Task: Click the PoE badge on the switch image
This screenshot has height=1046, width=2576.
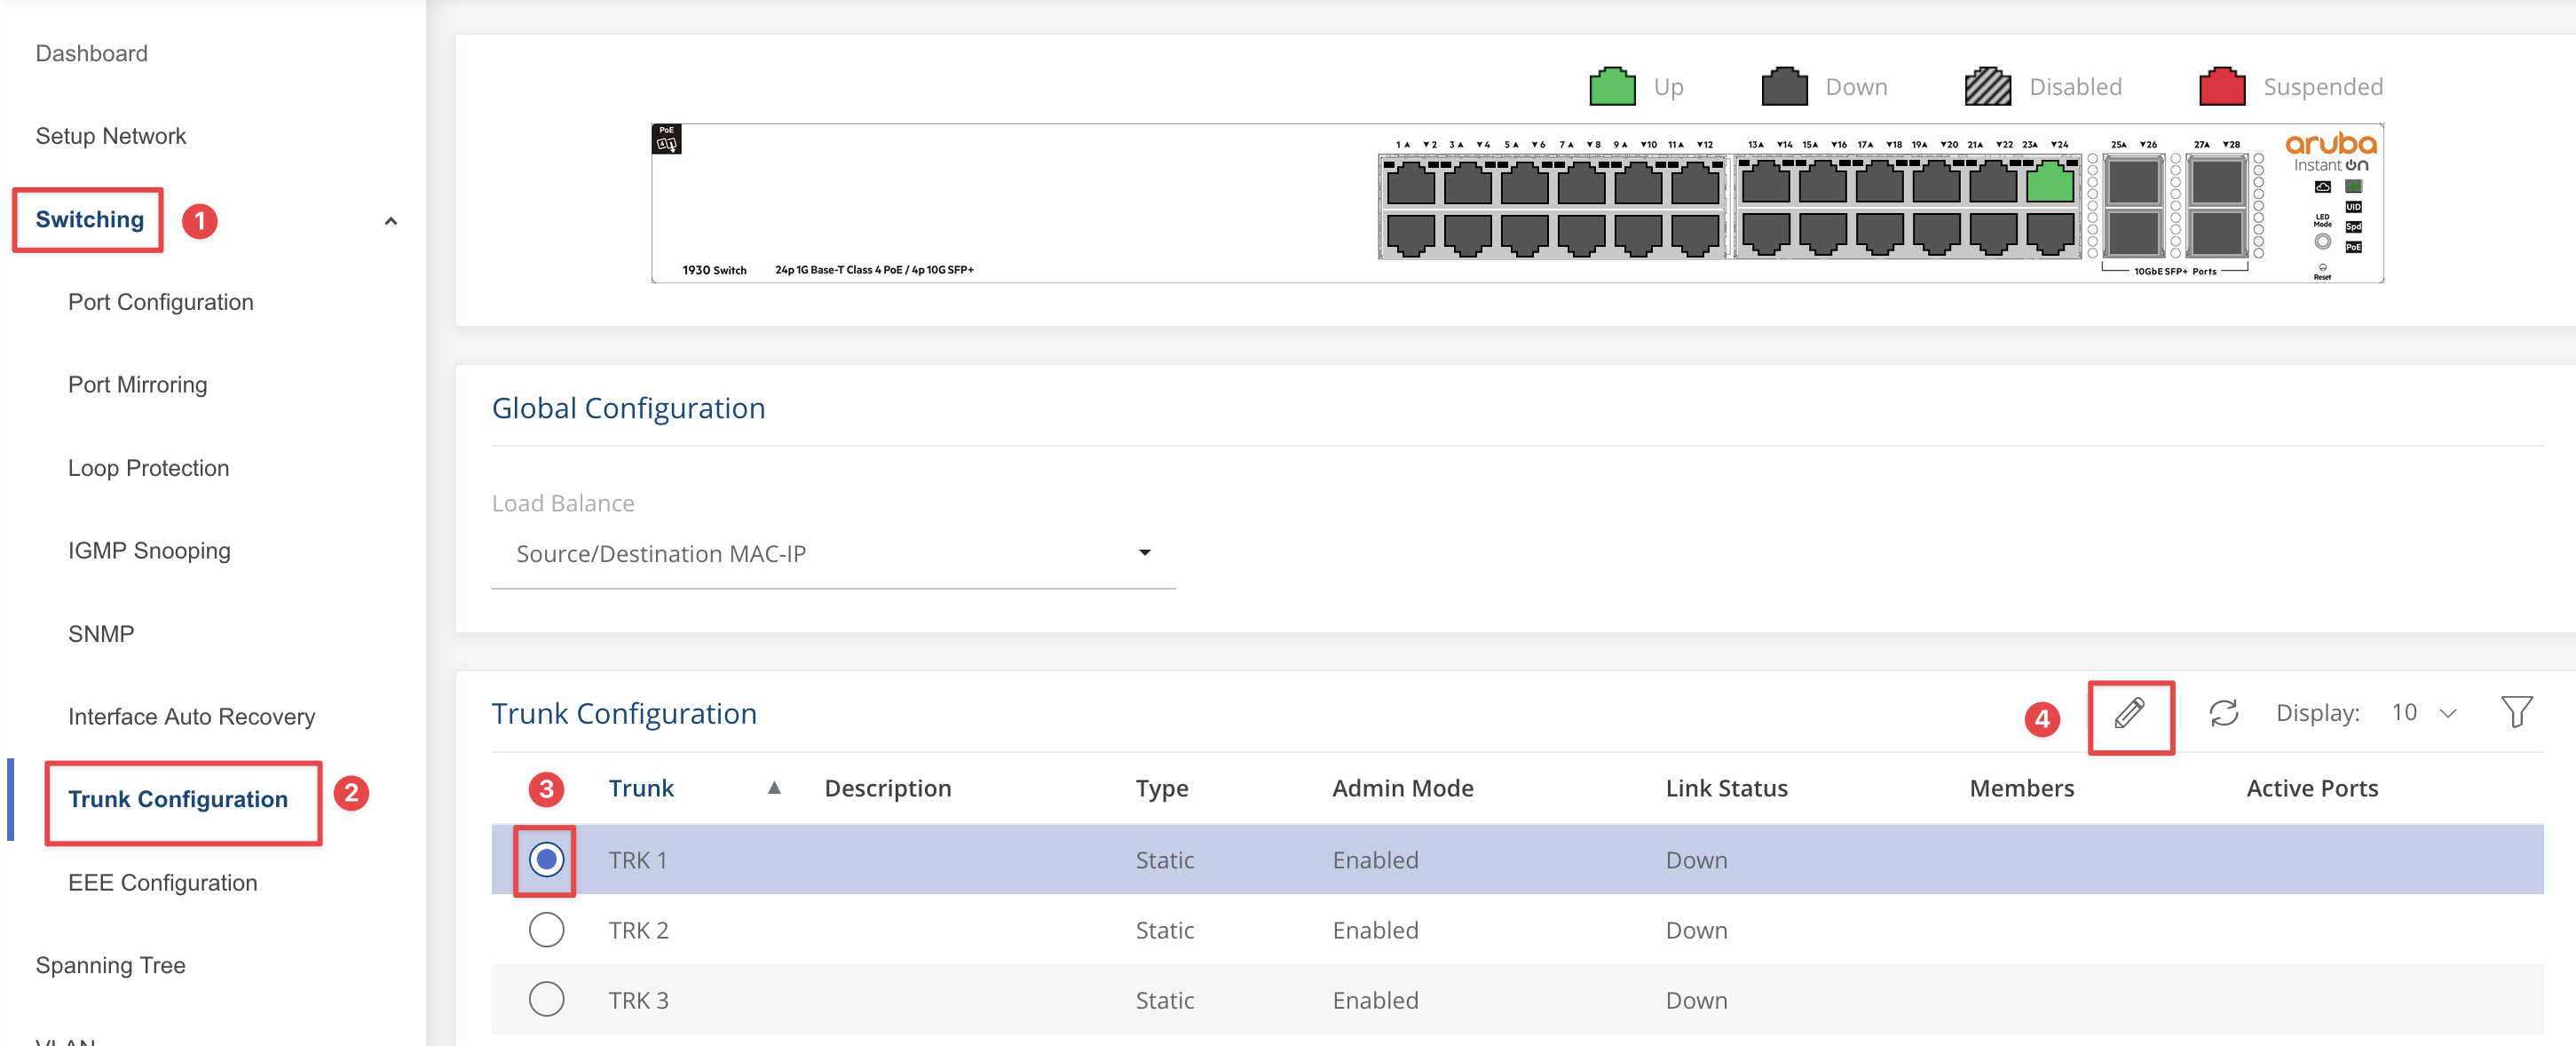Action: 667,139
